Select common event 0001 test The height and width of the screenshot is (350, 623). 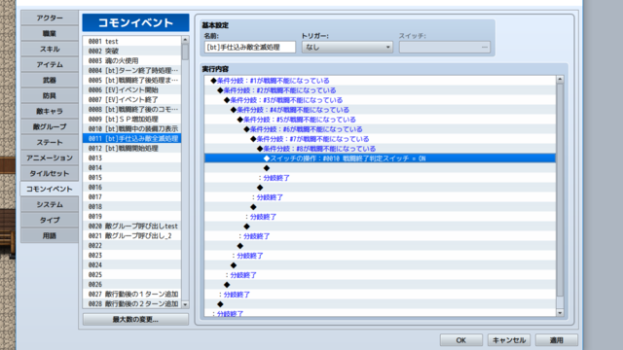132,41
